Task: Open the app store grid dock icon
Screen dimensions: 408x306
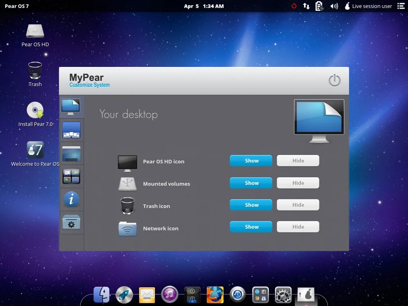Action: pos(261,295)
